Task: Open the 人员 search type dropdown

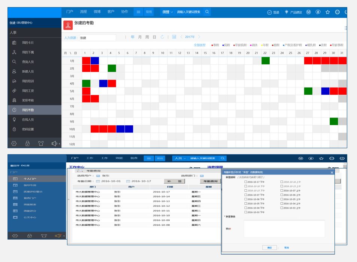Action: pos(180,158)
